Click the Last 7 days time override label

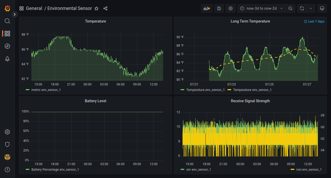click(314, 21)
